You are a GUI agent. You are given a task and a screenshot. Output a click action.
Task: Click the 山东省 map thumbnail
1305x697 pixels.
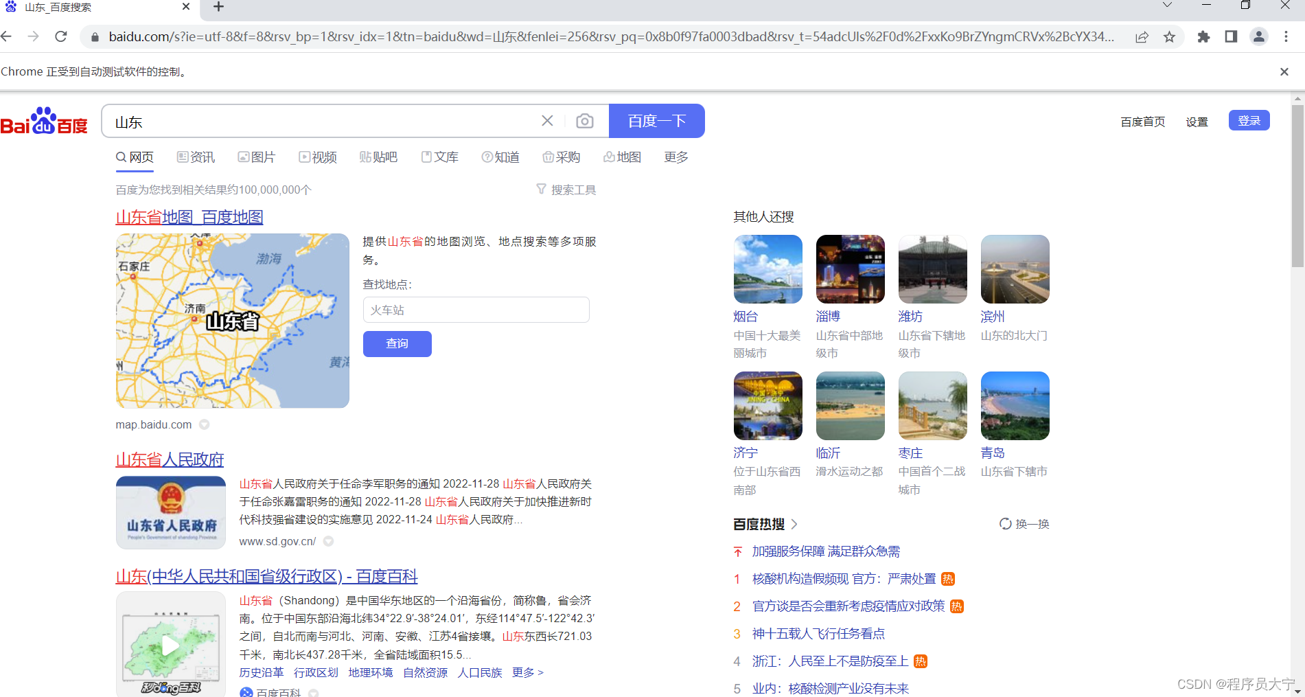point(233,321)
